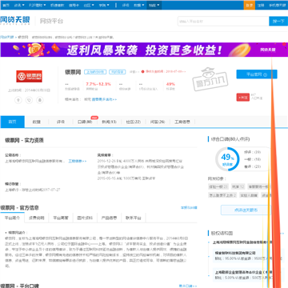The image size is (288, 288).
Task: Click the red 银票网 platform logo
Action: click(29, 76)
